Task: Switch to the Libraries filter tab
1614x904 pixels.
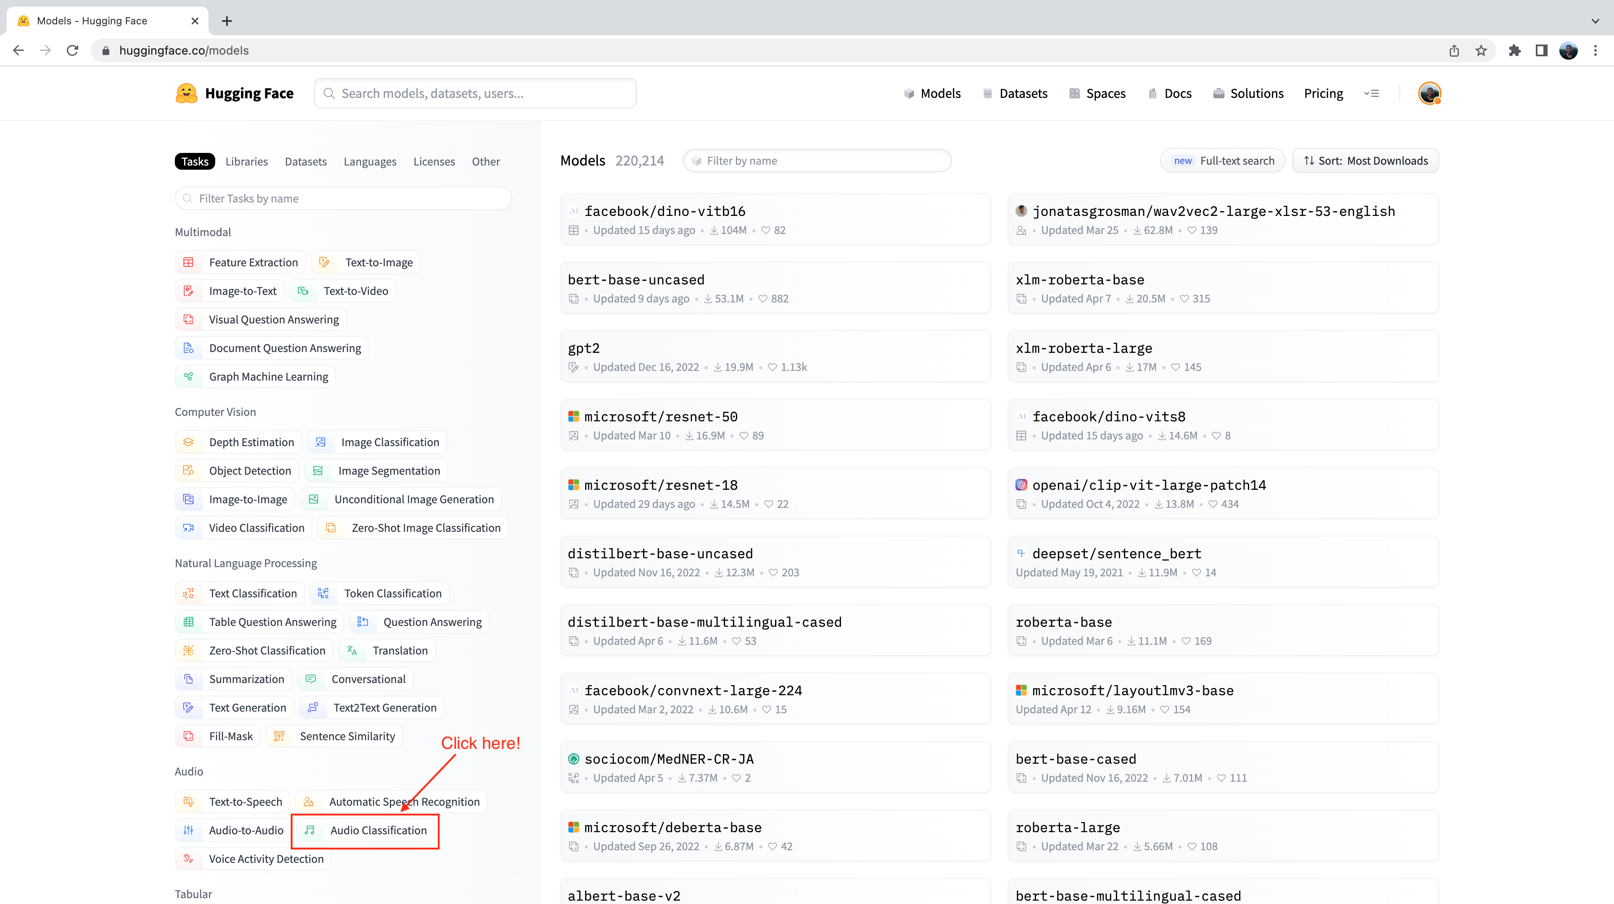Action: 246,161
